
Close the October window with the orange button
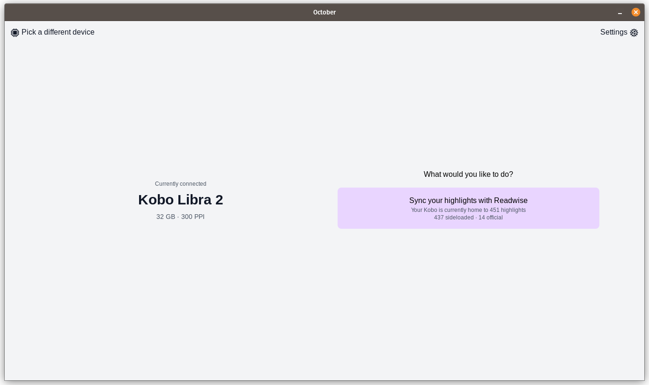(635, 12)
